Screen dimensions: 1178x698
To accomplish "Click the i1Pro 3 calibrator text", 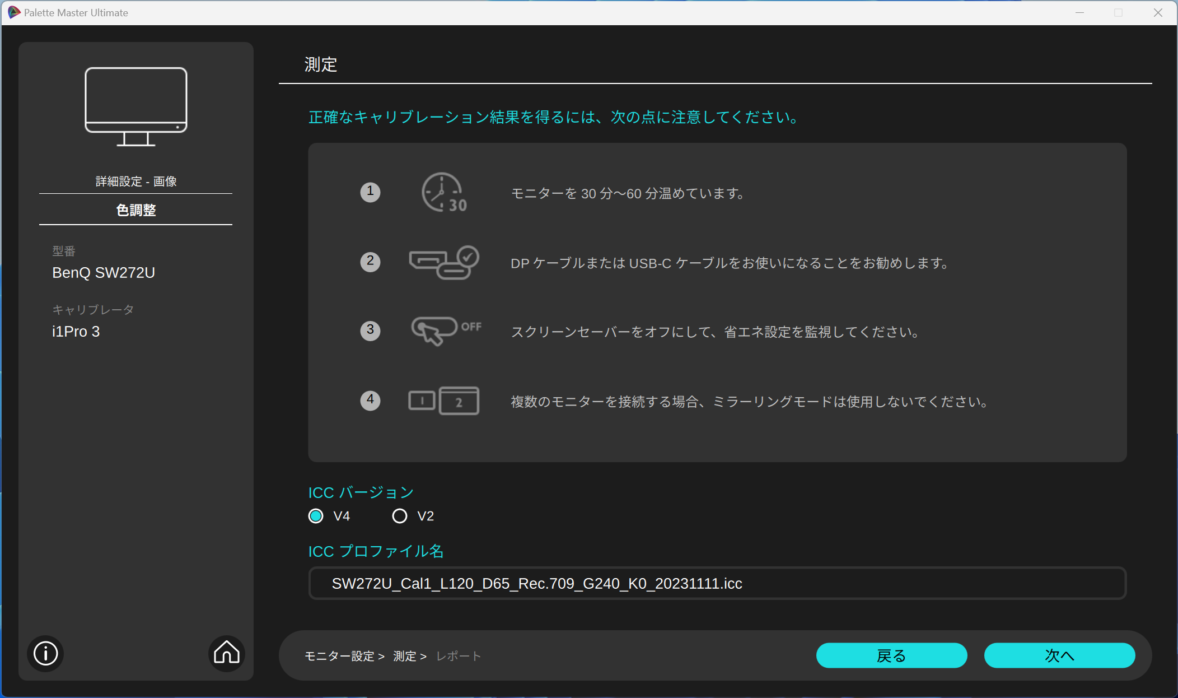I will [76, 332].
